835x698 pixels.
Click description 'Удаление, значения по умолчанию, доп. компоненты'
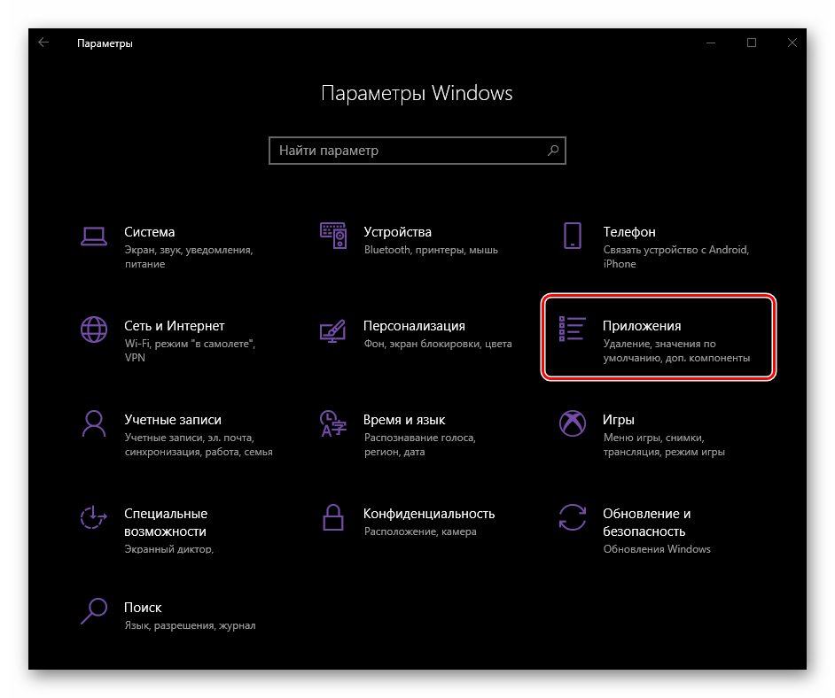tap(676, 351)
